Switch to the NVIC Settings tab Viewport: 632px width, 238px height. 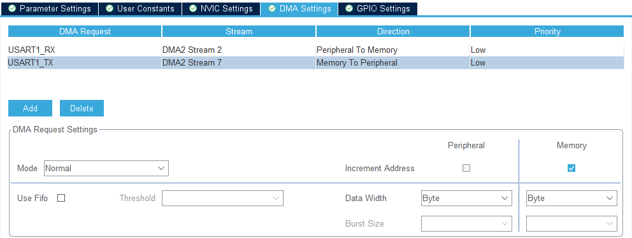tap(221, 8)
